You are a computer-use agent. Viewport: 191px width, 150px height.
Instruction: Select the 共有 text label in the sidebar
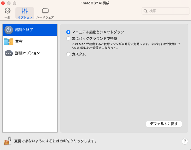[19, 42]
